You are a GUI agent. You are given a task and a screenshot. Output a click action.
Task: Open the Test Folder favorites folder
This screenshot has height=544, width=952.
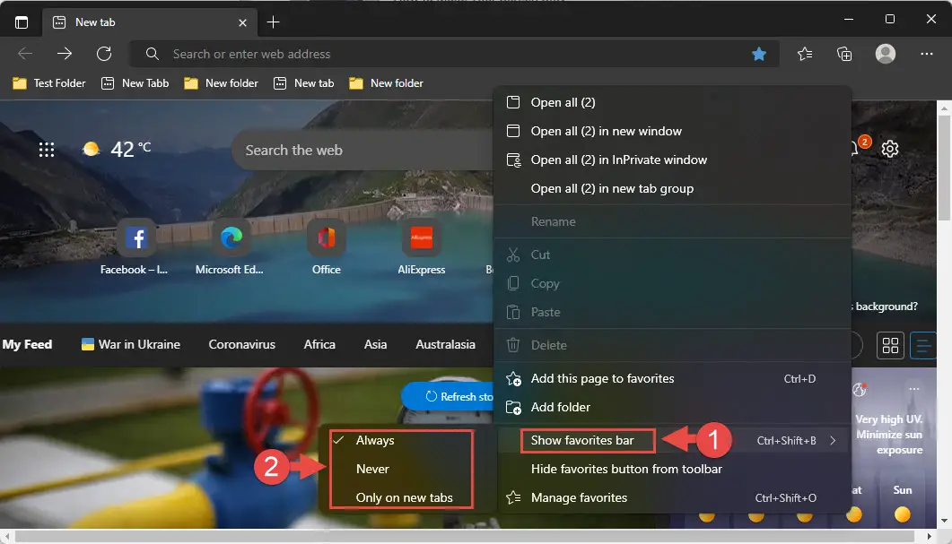49,83
